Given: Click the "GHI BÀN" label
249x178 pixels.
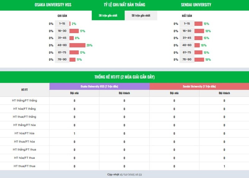Looking at the screenshot, I should click(x=62, y=16).
